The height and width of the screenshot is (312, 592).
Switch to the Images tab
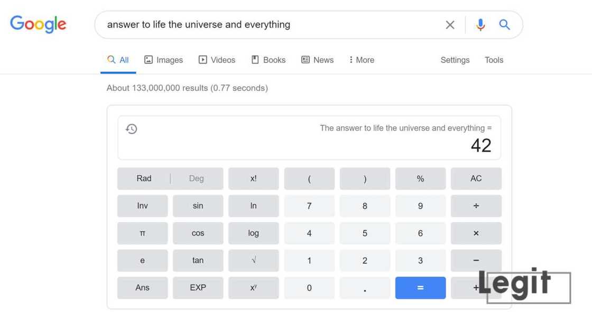(x=163, y=60)
